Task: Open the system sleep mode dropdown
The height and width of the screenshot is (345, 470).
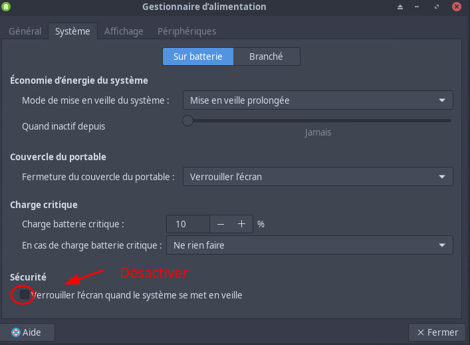Action: [317, 100]
